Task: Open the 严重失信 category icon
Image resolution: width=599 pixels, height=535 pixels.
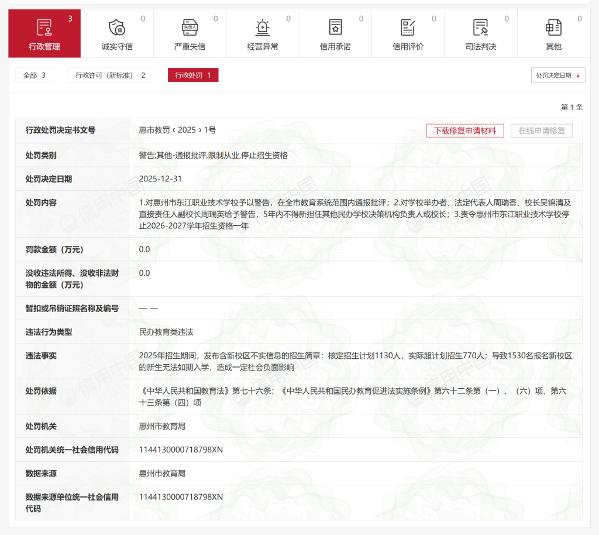Action: point(190,27)
